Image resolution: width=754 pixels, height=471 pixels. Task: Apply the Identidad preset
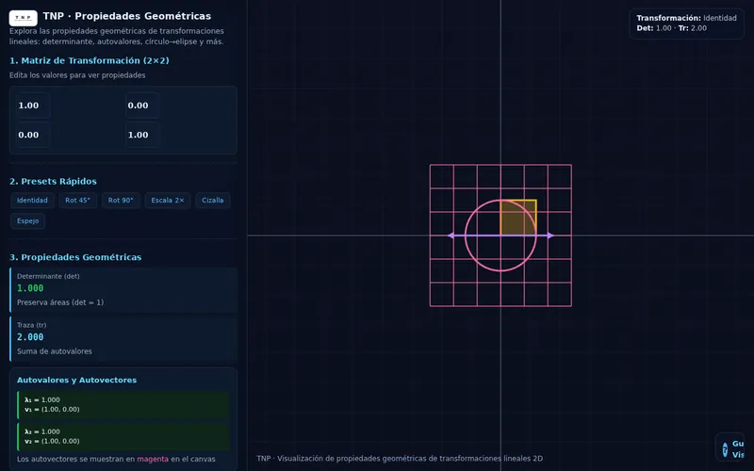[x=32, y=201]
